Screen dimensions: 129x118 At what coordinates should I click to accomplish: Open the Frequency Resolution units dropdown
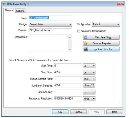pos(89,99)
